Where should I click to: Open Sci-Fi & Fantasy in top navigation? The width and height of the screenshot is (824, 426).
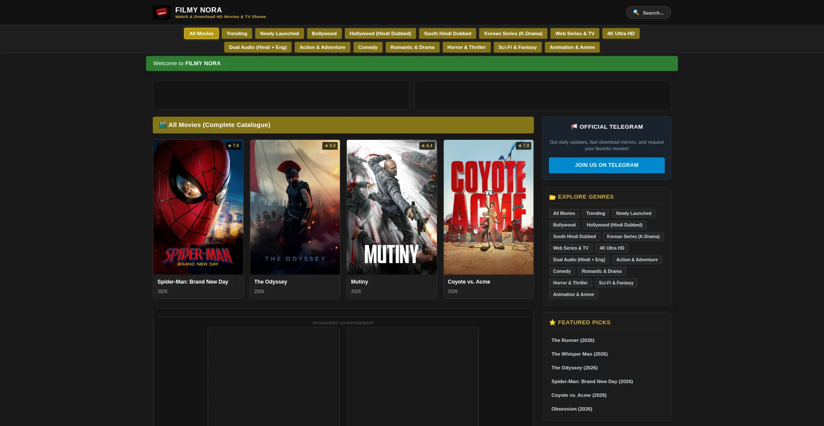pos(518,47)
